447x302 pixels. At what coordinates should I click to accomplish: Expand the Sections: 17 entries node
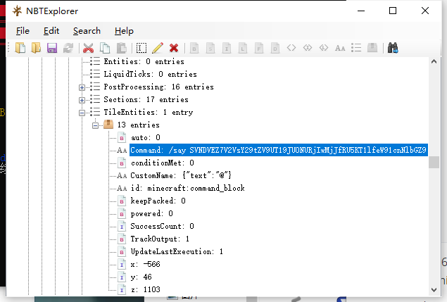tap(82, 100)
